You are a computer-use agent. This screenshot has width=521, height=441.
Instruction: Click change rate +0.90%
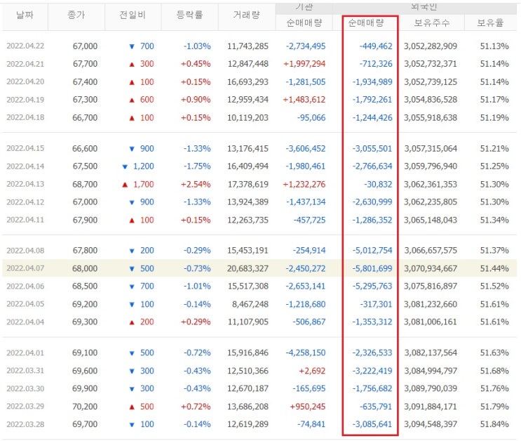pyautogui.click(x=196, y=100)
